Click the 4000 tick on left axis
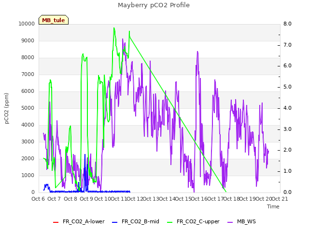Screen dimensions: 309x231 click(x=28, y=125)
